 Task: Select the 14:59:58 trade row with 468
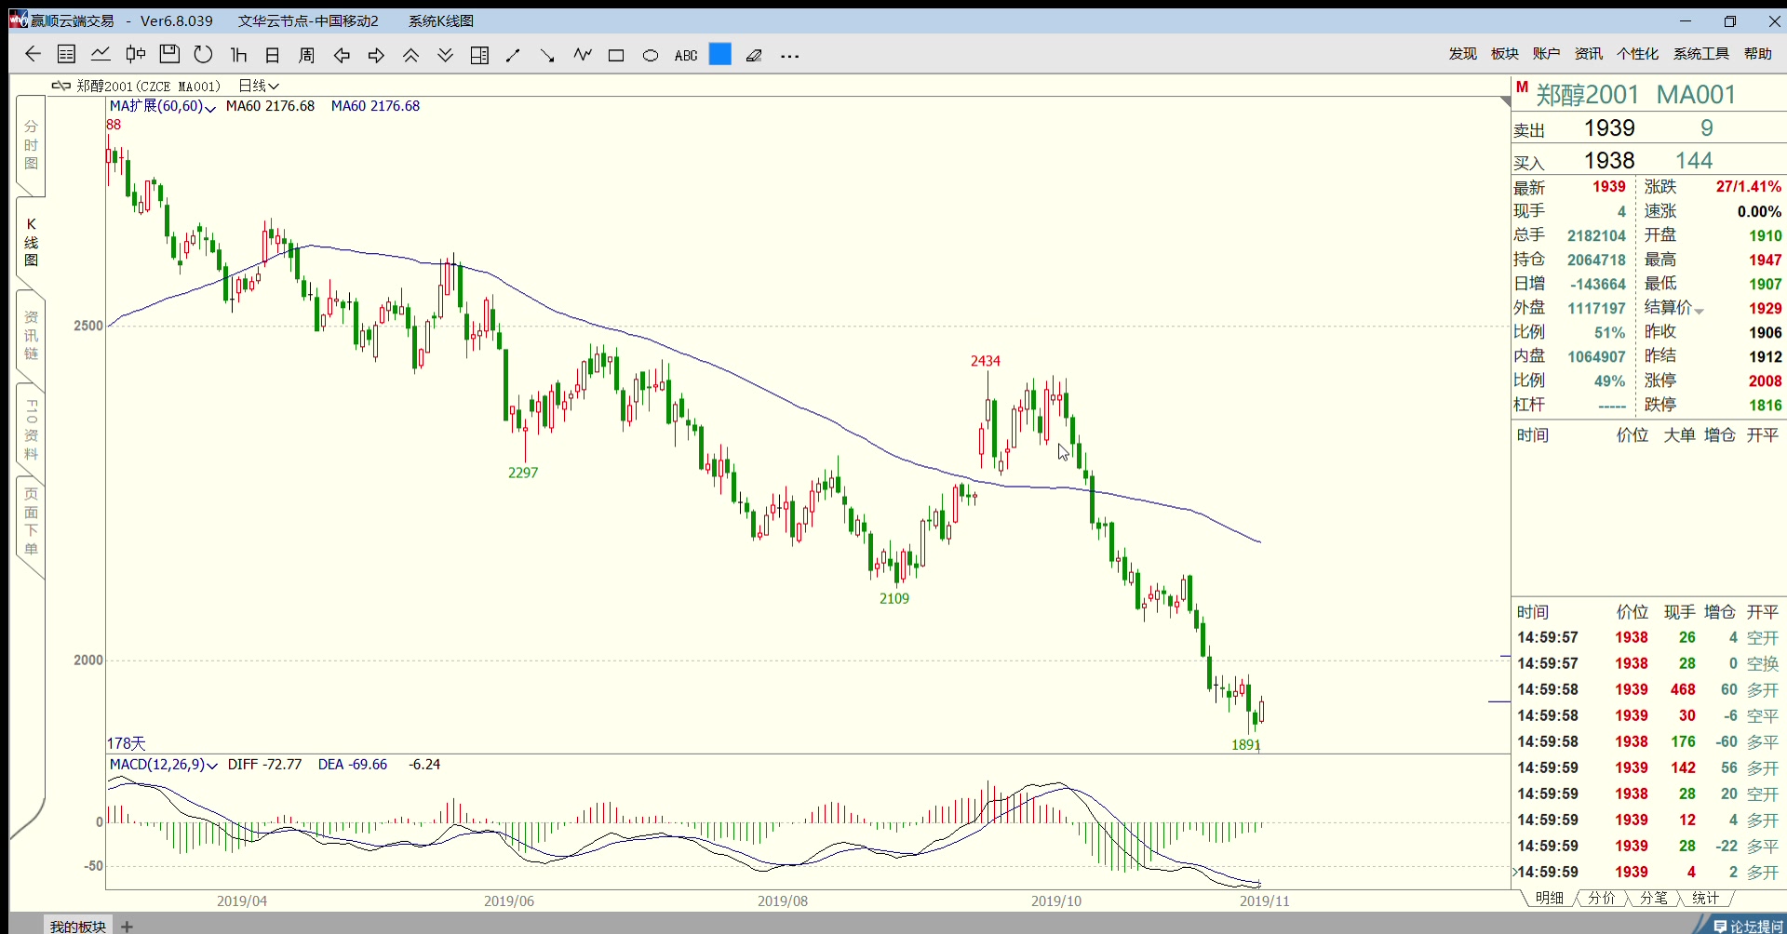pyautogui.click(x=1647, y=689)
